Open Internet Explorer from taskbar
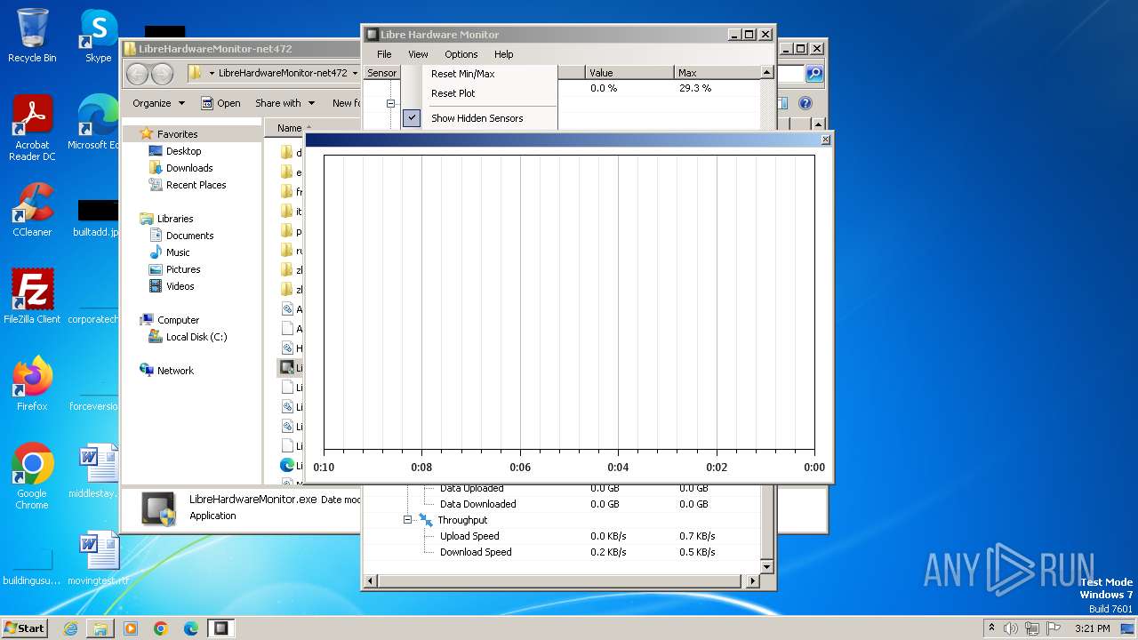Image resolution: width=1138 pixels, height=640 pixels. click(x=70, y=628)
